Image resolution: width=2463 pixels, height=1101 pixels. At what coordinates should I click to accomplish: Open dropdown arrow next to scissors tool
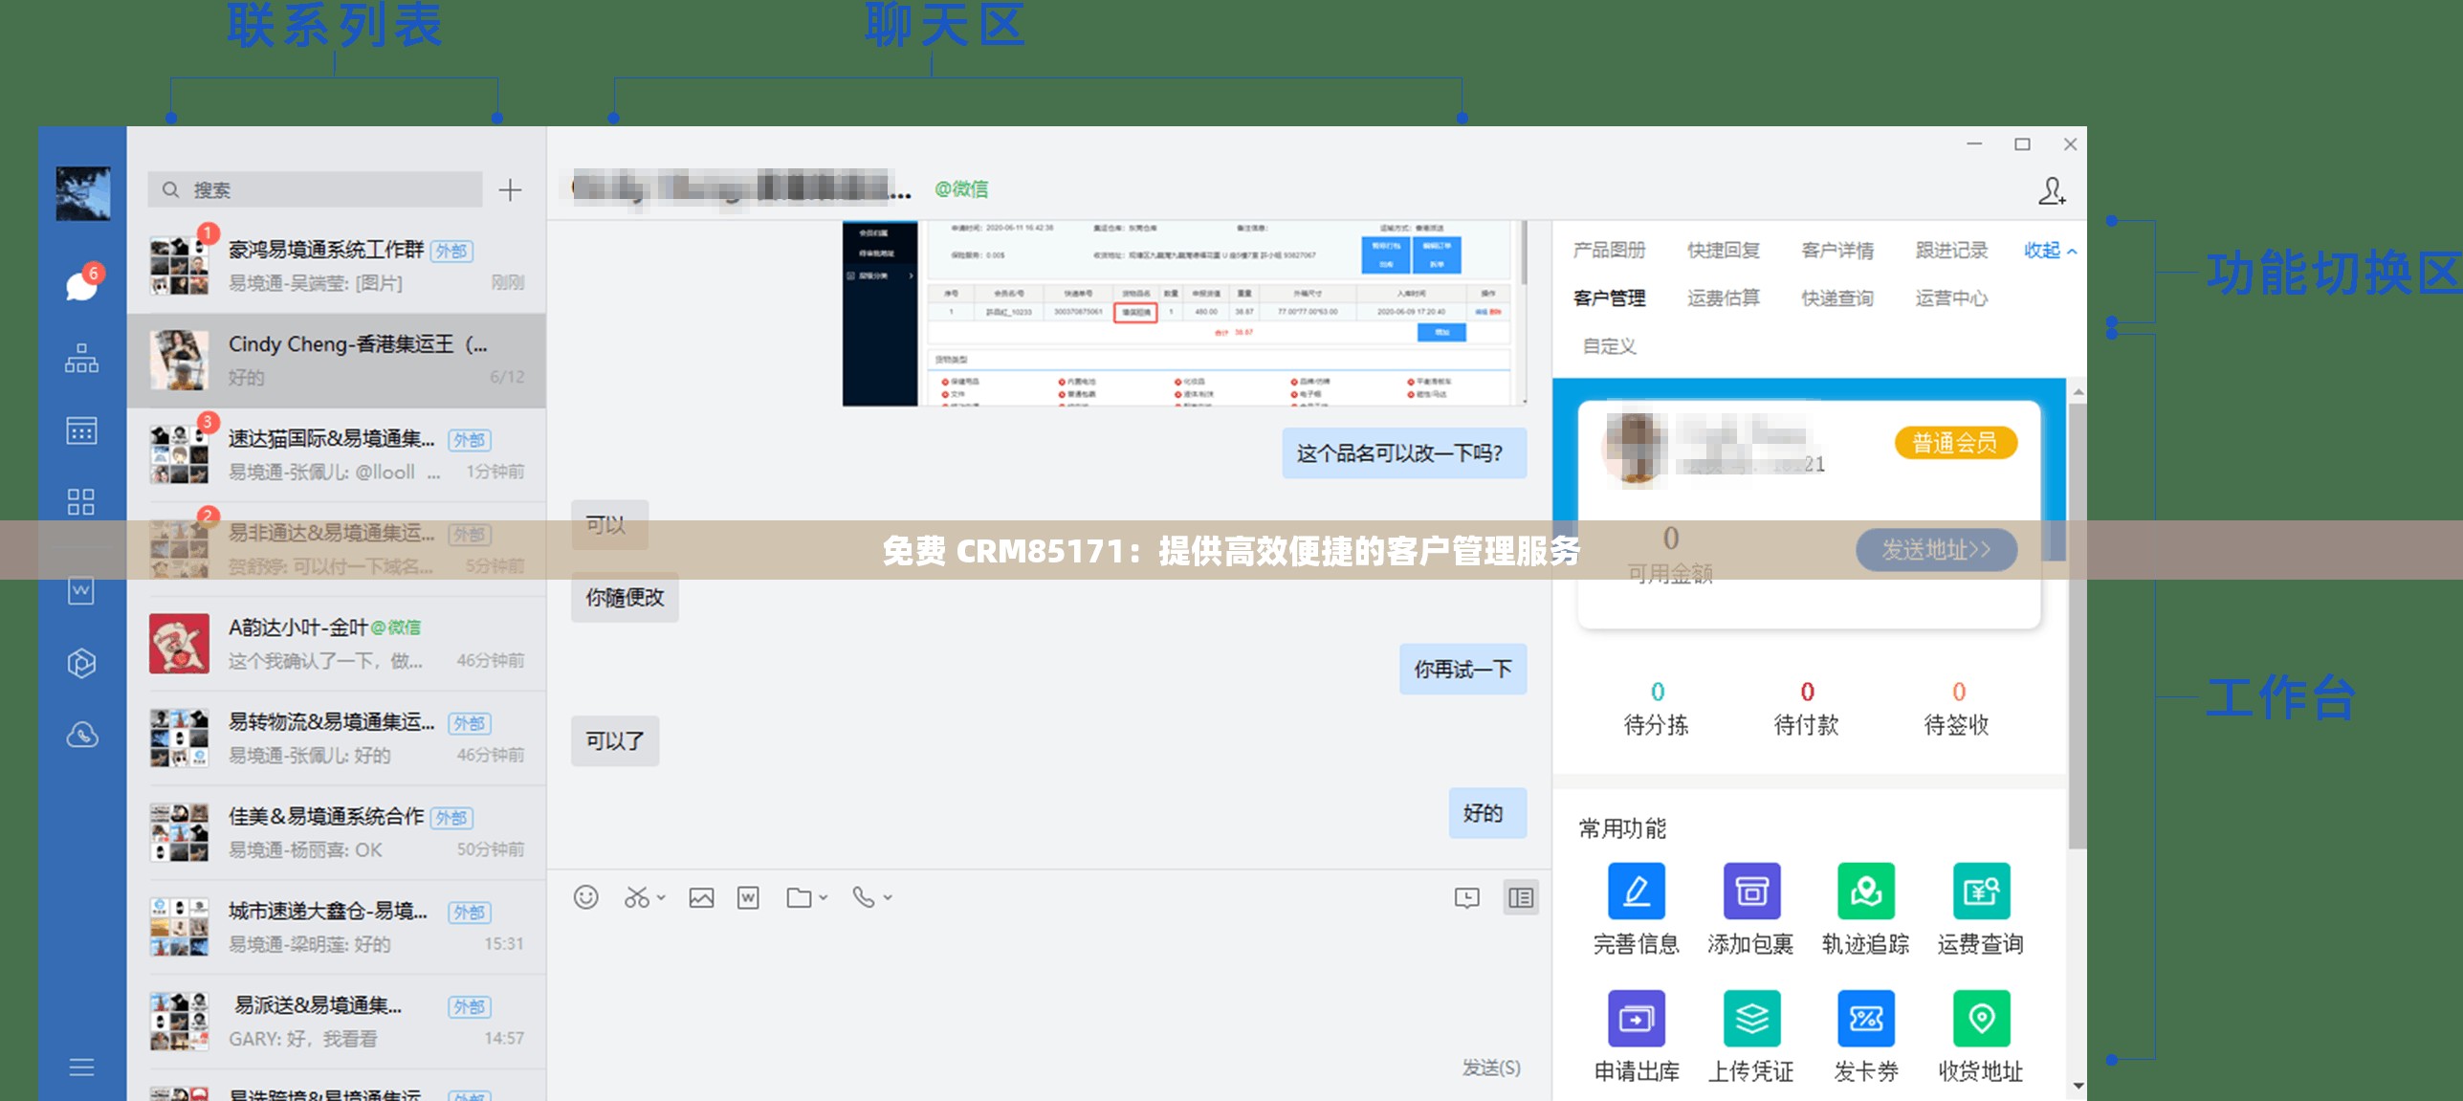click(x=662, y=898)
